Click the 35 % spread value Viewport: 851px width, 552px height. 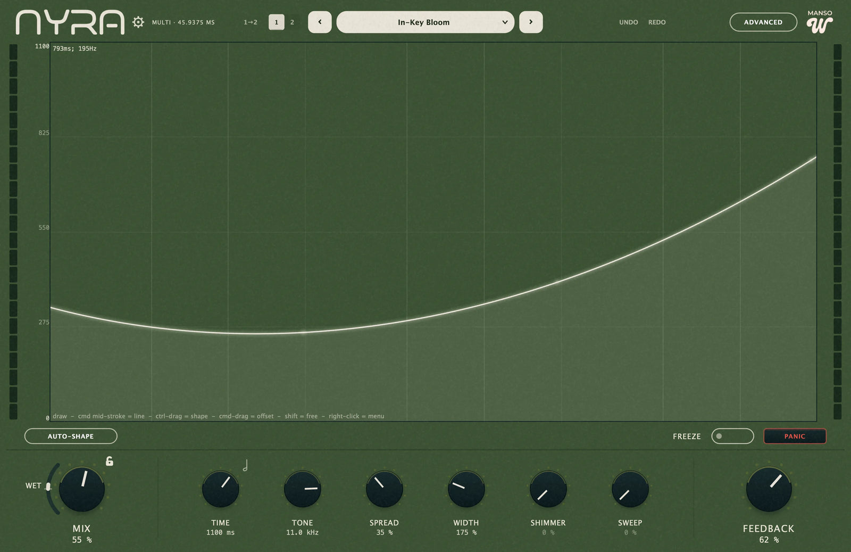tap(384, 533)
